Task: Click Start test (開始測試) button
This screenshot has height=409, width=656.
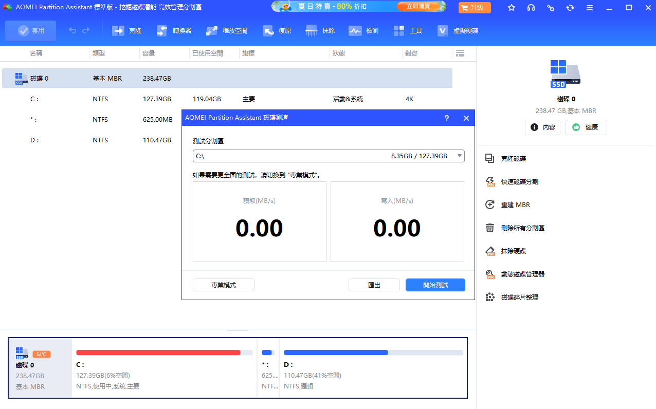Action: [435, 285]
